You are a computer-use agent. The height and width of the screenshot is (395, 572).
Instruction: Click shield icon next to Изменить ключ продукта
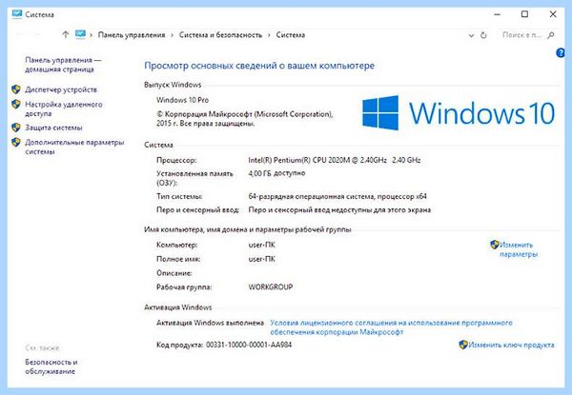463,345
